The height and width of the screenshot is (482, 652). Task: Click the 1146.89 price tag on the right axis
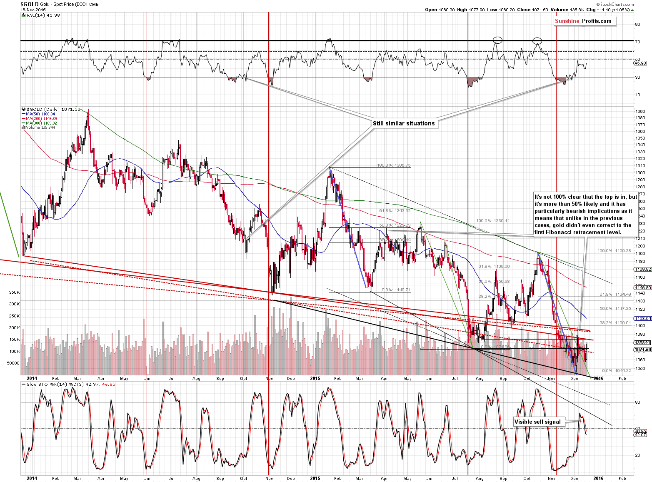point(643,287)
